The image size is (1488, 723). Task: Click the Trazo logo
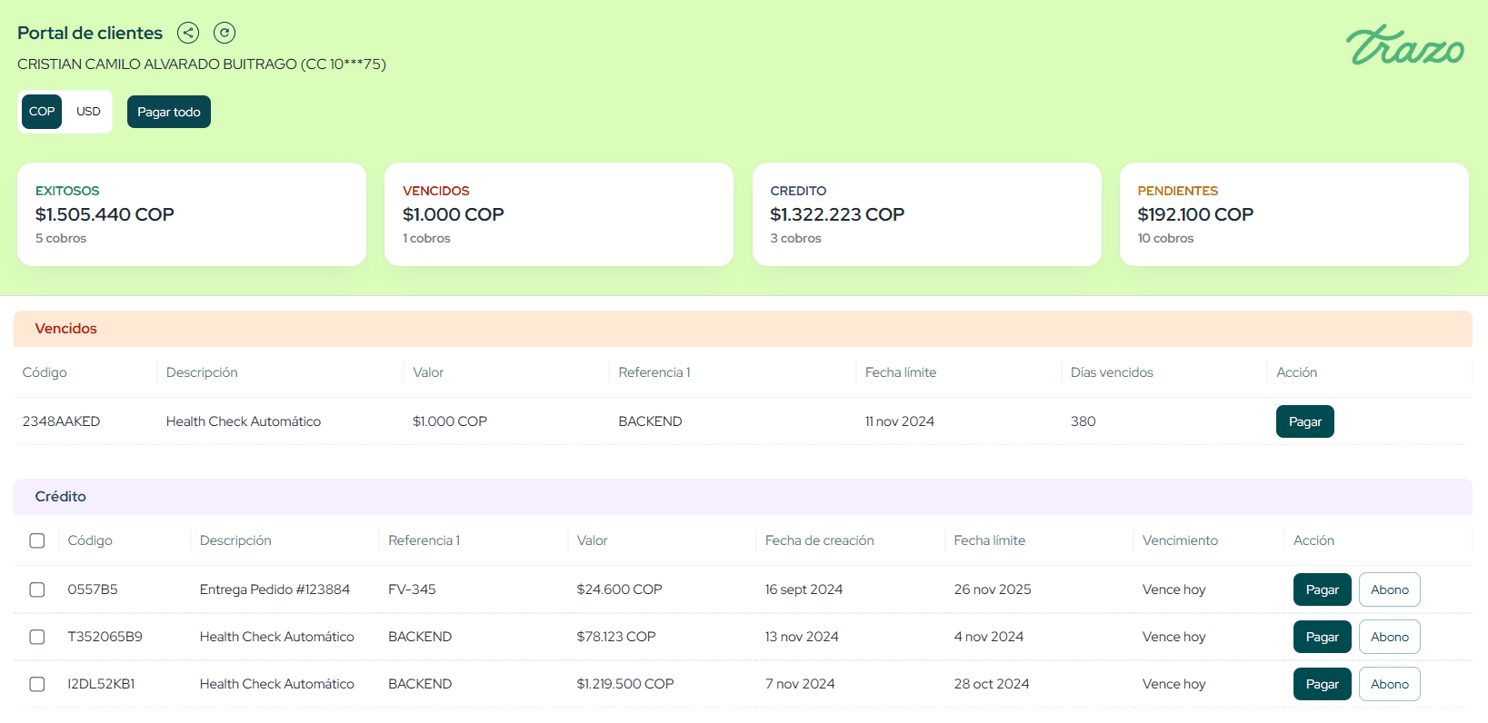(x=1404, y=45)
